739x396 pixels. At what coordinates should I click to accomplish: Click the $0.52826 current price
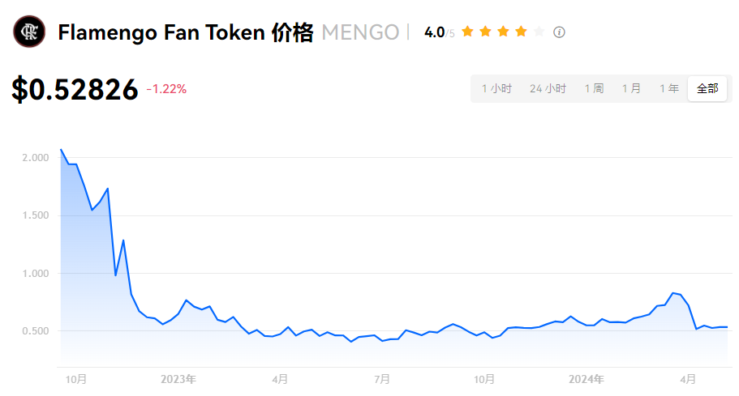click(75, 89)
